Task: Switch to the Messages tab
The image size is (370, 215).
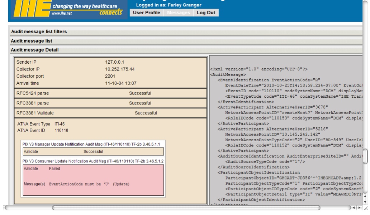Action: pyautogui.click(x=179, y=13)
